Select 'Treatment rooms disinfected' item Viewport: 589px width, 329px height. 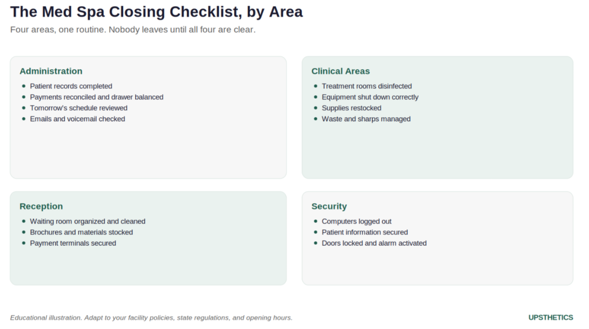[x=366, y=86]
